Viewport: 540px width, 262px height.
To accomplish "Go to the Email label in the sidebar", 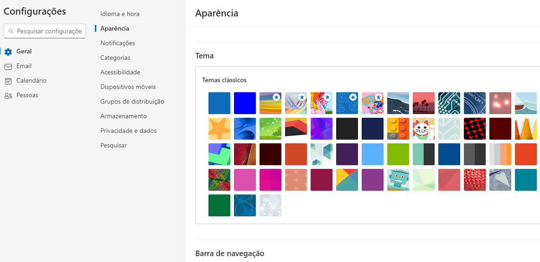I will point(24,66).
